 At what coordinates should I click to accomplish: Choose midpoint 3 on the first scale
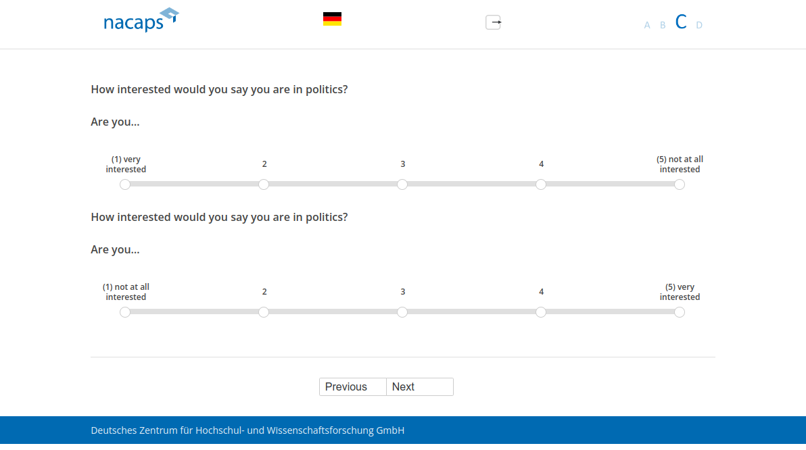pyautogui.click(x=402, y=184)
